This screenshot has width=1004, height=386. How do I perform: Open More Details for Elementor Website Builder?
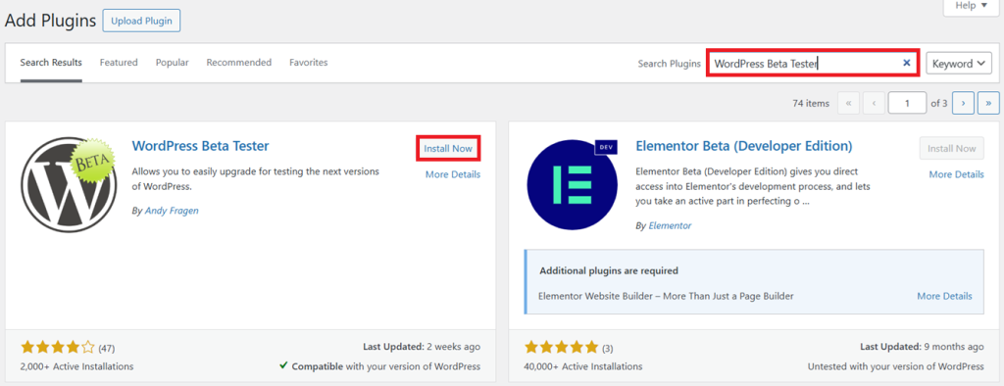click(944, 297)
